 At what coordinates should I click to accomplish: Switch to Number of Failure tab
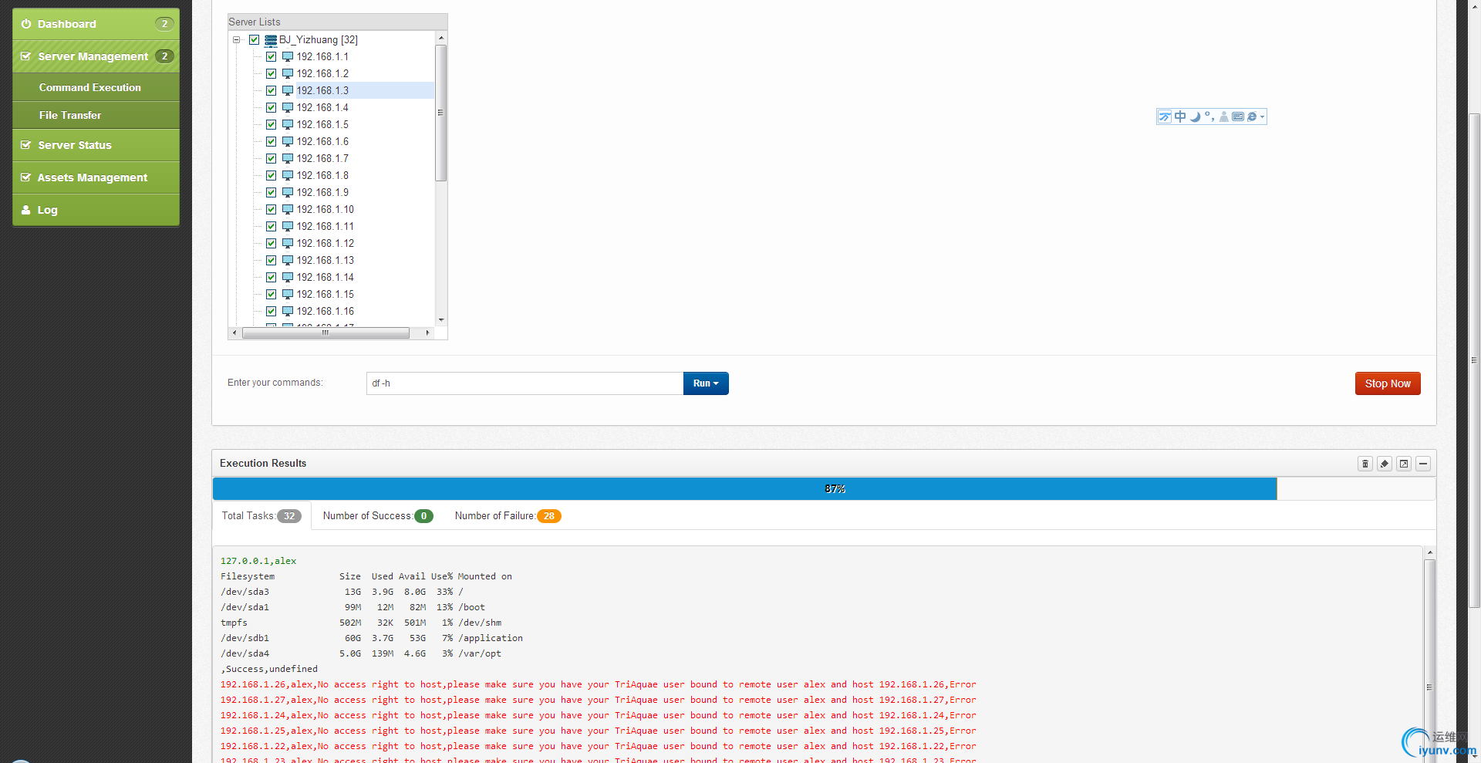(508, 516)
